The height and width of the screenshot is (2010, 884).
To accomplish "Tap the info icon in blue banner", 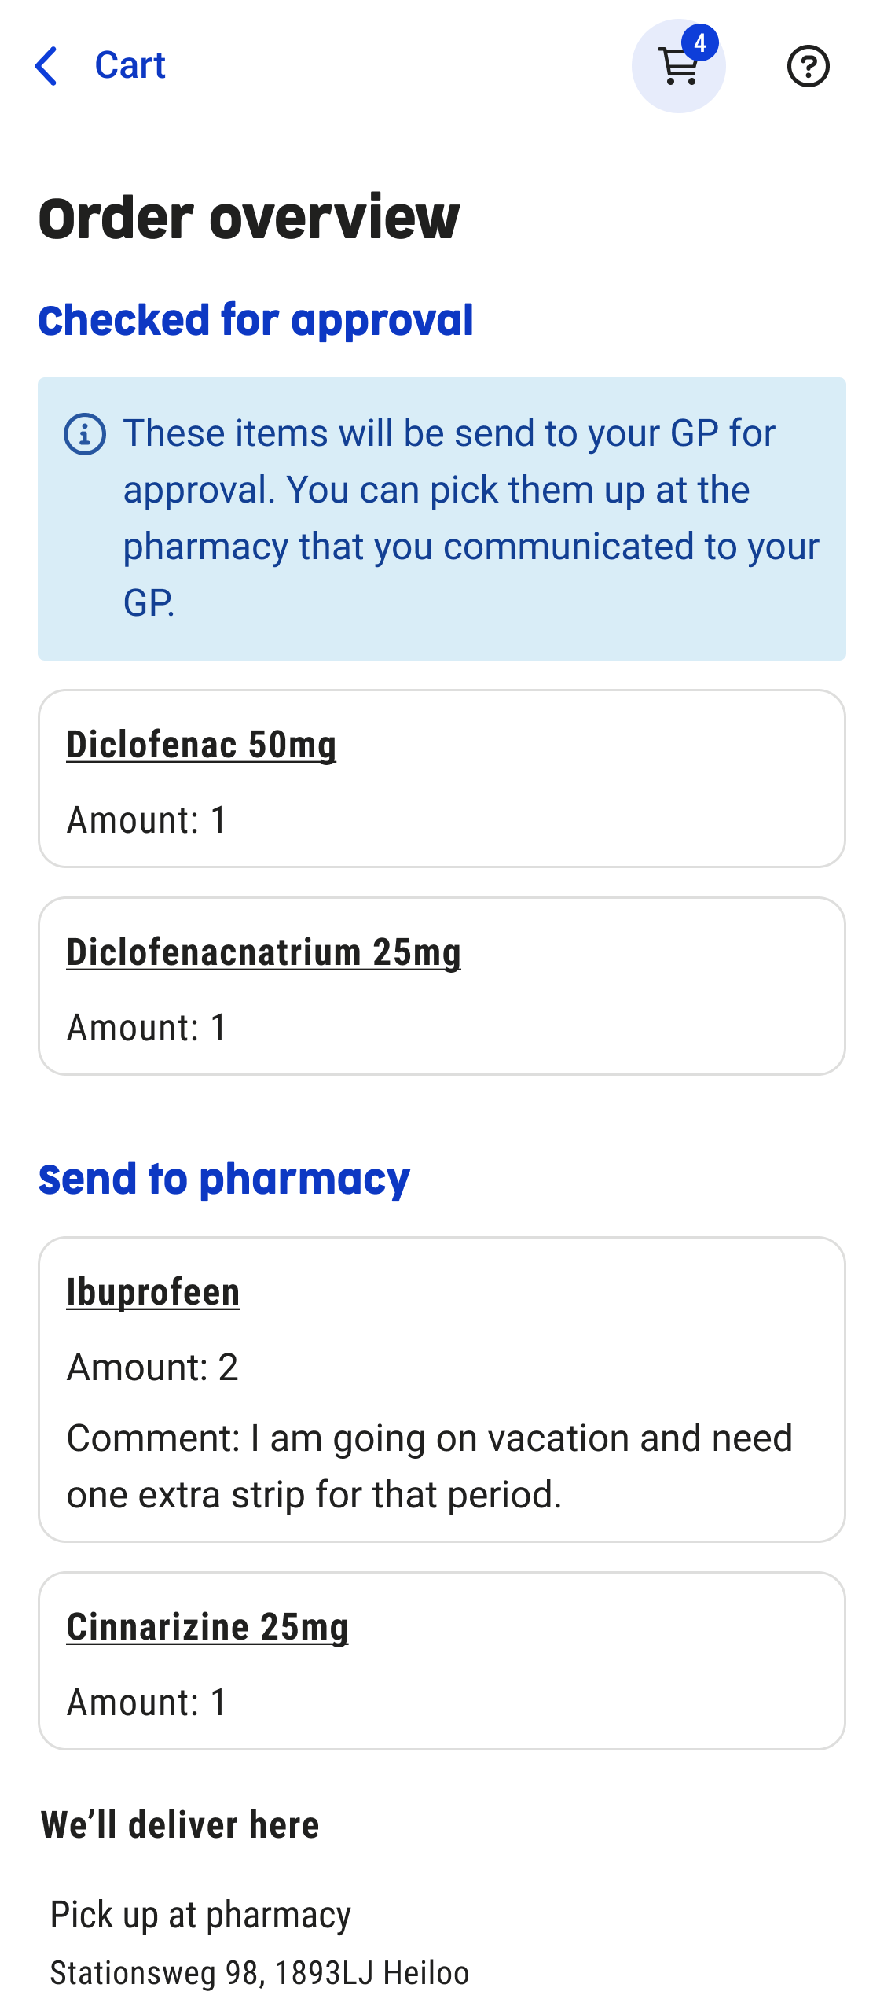I will 85,434.
